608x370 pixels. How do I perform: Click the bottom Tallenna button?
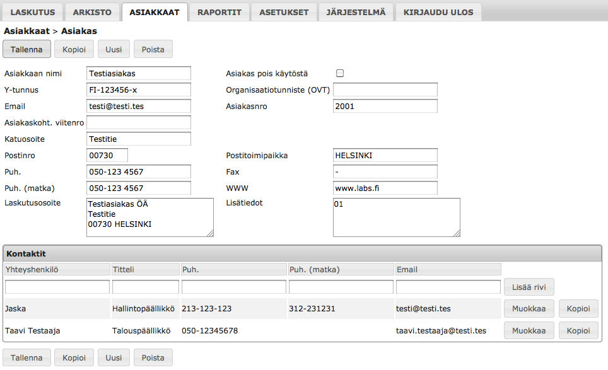(26, 357)
